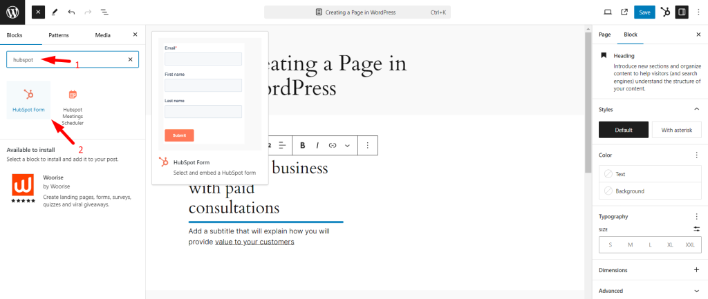Add a Dimensions option with plus

click(x=696, y=270)
